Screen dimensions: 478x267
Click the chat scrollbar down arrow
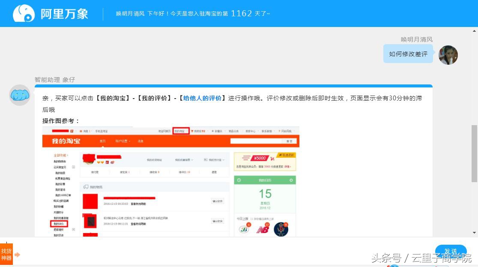474,233
